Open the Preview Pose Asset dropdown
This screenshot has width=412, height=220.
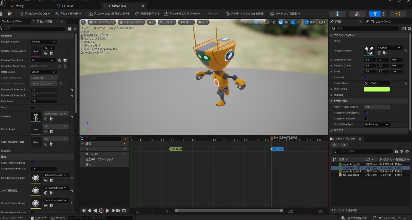tap(43, 60)
